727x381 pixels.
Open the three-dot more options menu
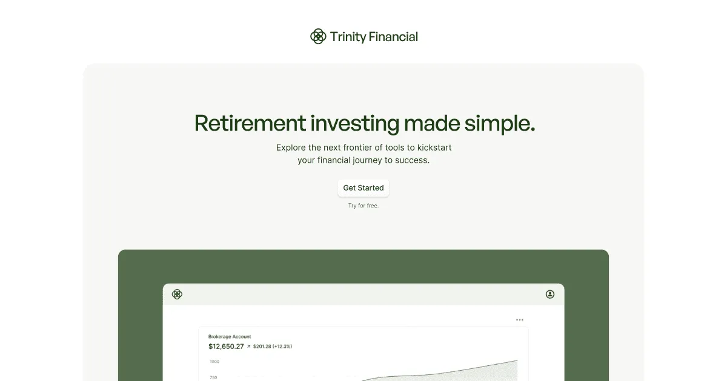point(520,319)
